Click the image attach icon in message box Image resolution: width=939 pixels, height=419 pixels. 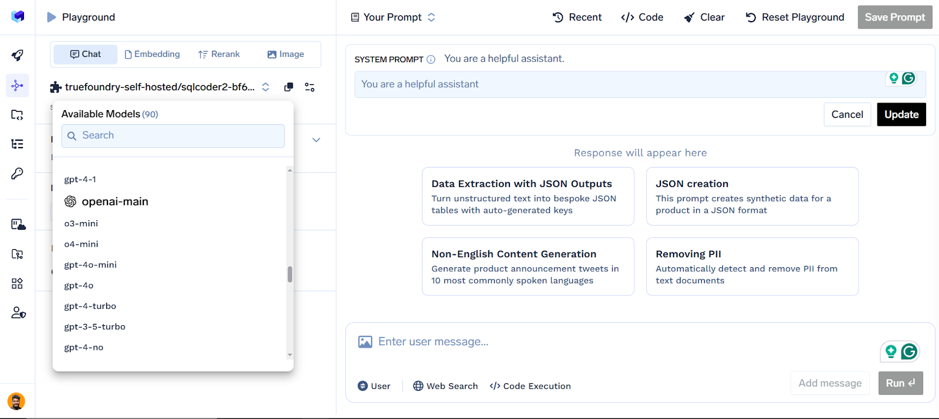(x=365, y=342)
